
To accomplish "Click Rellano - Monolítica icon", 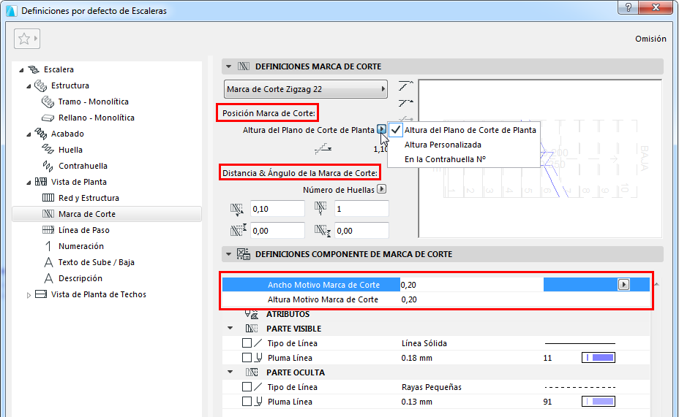I will click(48, 118).
